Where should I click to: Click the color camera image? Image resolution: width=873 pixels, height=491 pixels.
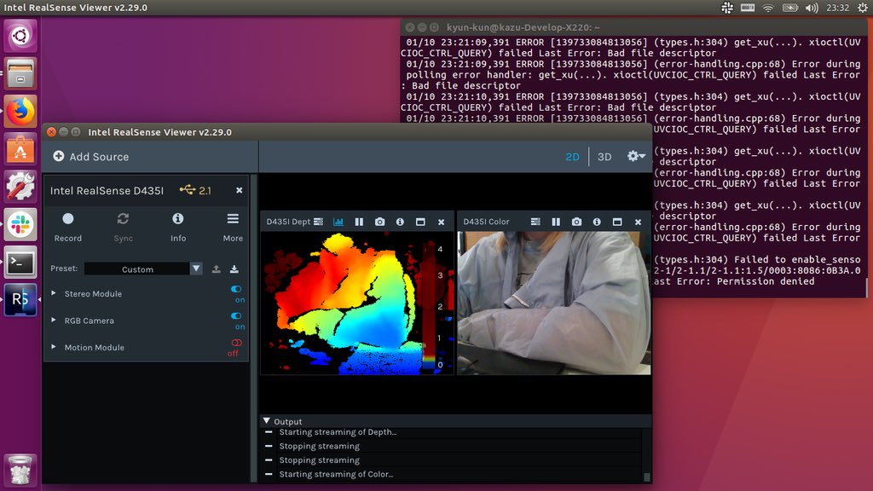[x=554, y=303]
